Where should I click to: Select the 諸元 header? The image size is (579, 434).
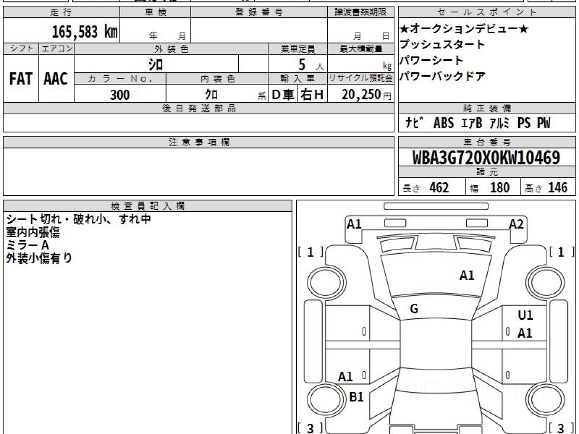(487, 172)
